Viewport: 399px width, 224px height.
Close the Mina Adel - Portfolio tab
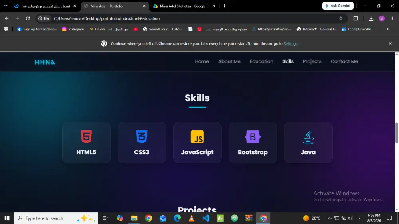click(x=144, y=6)
